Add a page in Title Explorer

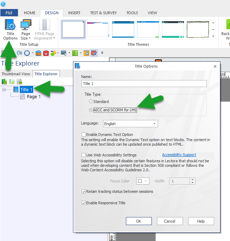(19, 81)
